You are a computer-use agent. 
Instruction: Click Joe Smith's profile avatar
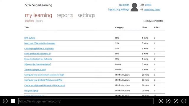pyautogui.click(x=134, y=7)
